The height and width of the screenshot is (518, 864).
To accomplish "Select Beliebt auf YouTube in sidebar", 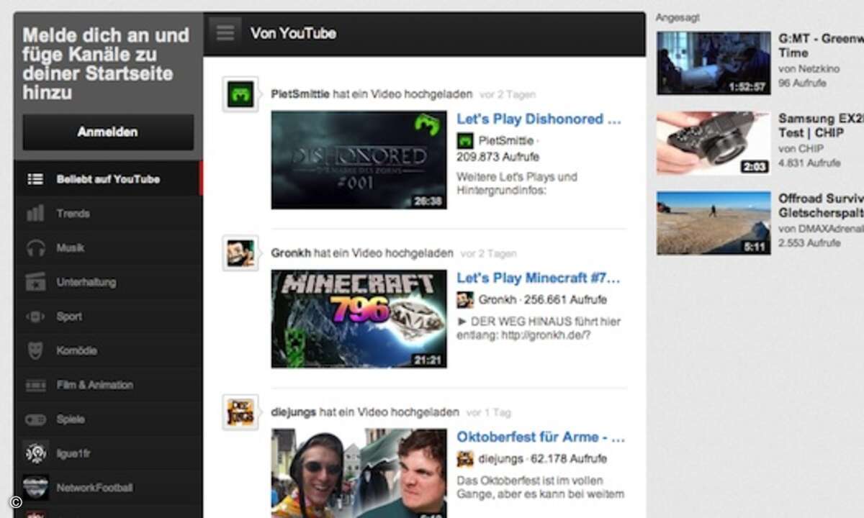I will 108,179.
